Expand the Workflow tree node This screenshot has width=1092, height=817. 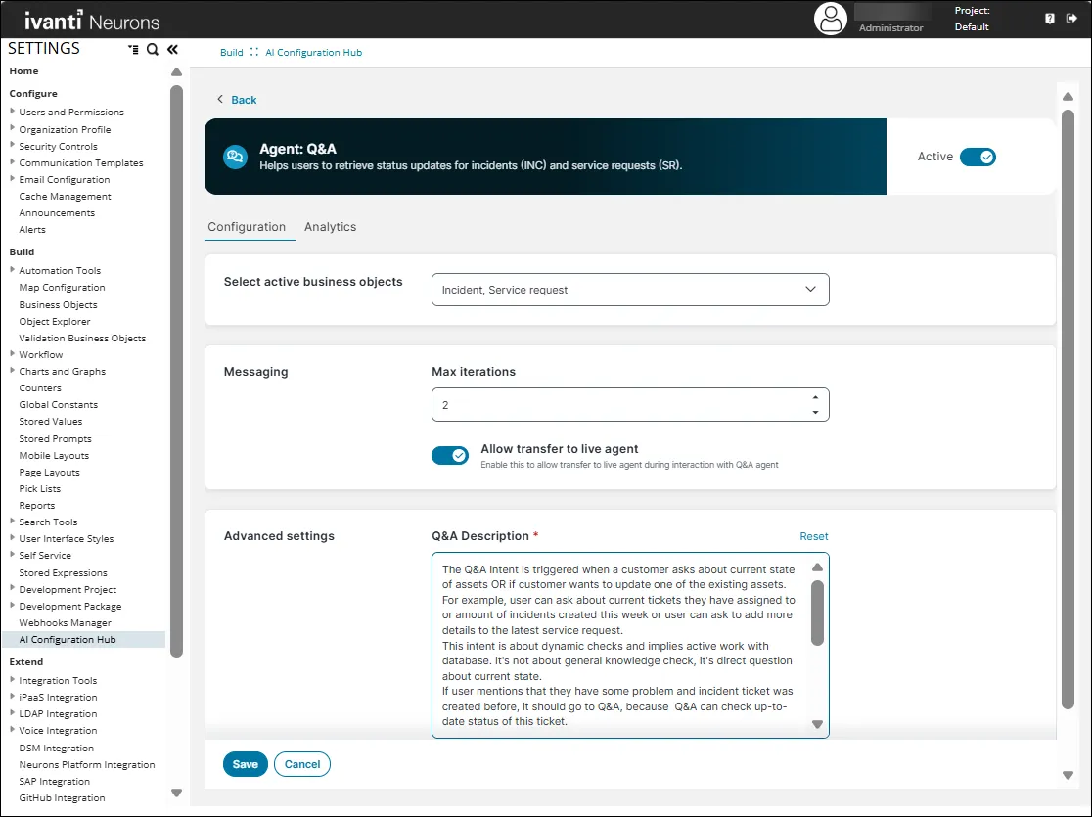click(12, 354)
